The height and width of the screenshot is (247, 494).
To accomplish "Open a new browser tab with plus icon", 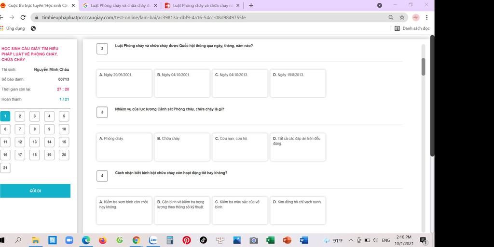I will [x=251, y=5].
